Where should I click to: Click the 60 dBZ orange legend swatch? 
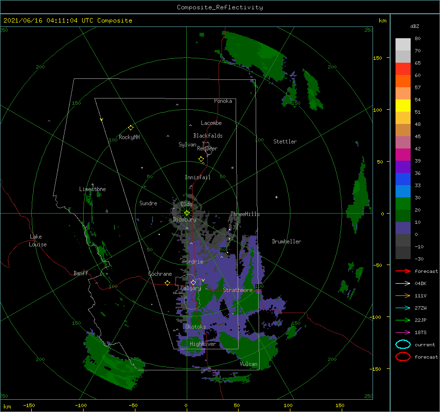(403, 81)
